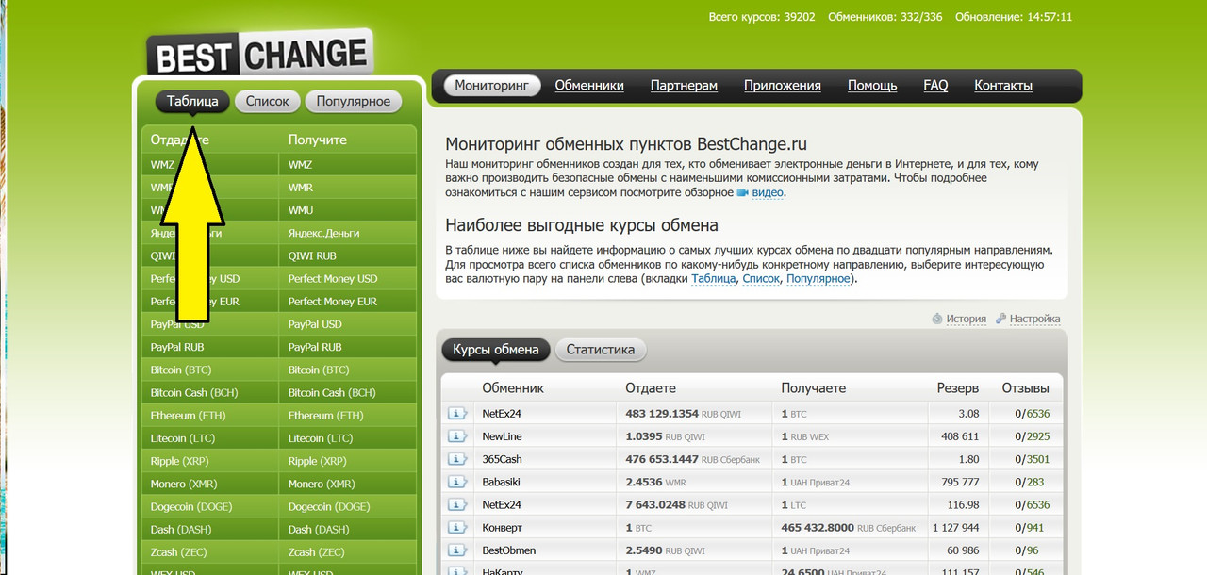1207x575 pixels.
Task: Click the видео link in the description
Action: pos(767,192)
